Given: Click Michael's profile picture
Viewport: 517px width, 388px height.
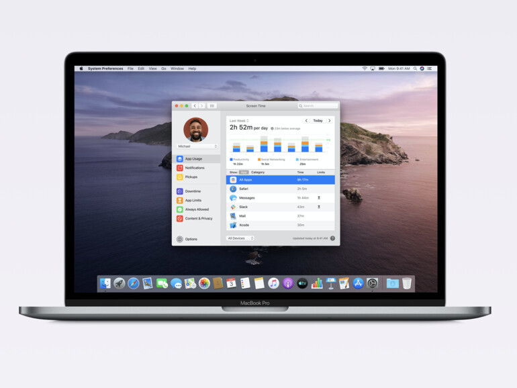Looking at the screenshot, I should pos(196,130).
